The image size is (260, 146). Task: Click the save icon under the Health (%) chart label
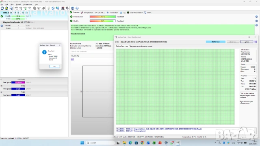(x=72, y=60)
